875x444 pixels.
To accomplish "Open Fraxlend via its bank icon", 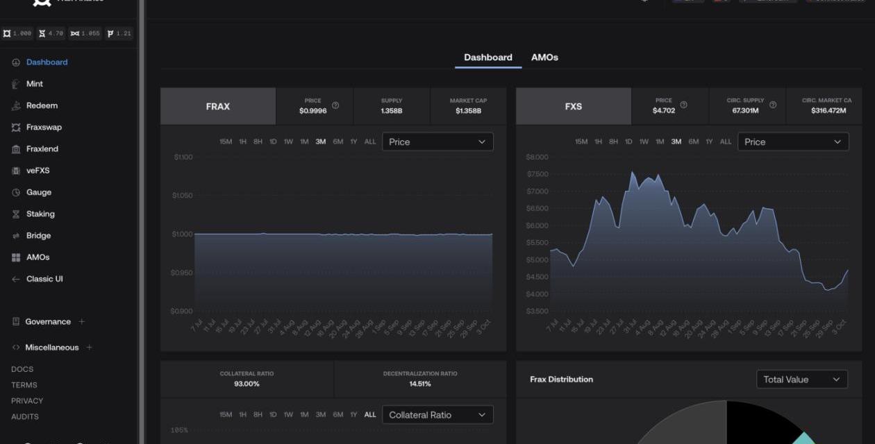I will (16, 149).
